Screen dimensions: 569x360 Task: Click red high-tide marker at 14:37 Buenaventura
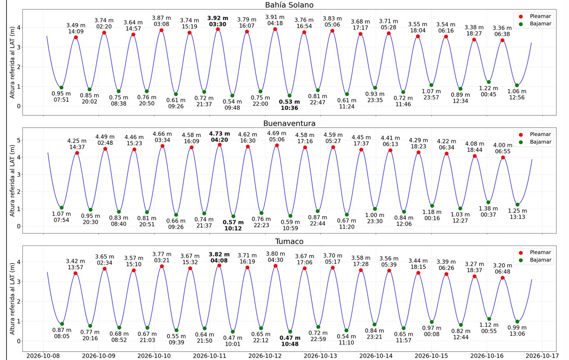77,153
